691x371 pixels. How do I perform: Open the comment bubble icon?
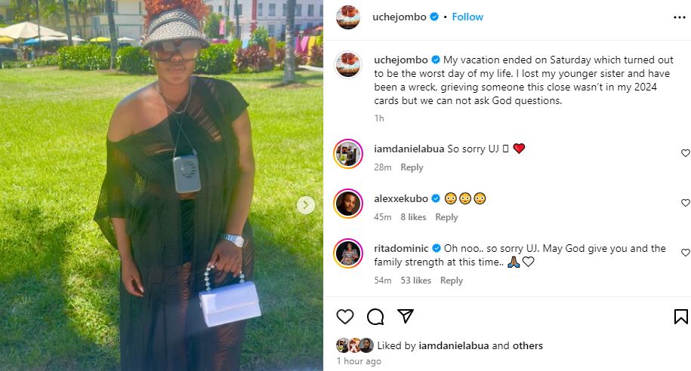click(x=375, y=317)
